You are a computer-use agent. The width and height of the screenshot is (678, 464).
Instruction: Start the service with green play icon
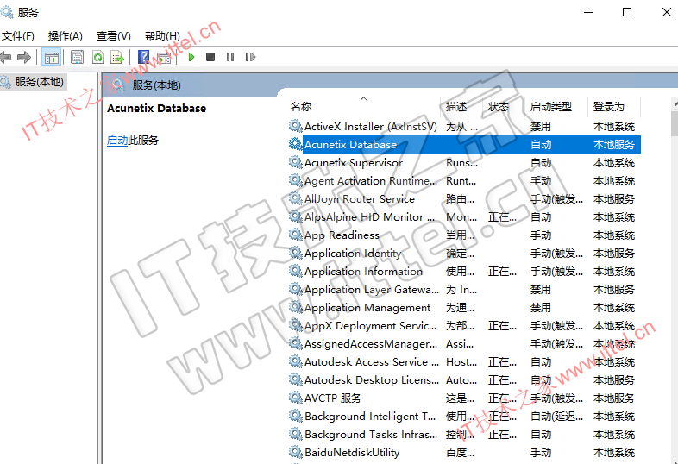tap(191, 57)
